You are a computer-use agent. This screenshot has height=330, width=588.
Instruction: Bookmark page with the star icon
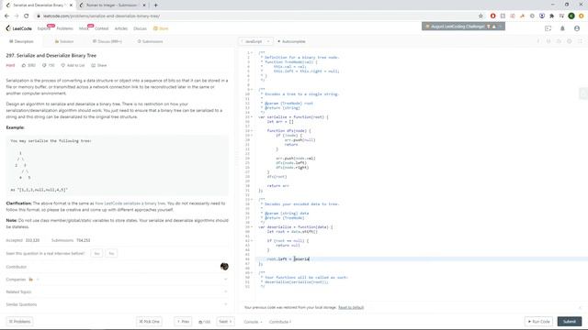(481, 16)
